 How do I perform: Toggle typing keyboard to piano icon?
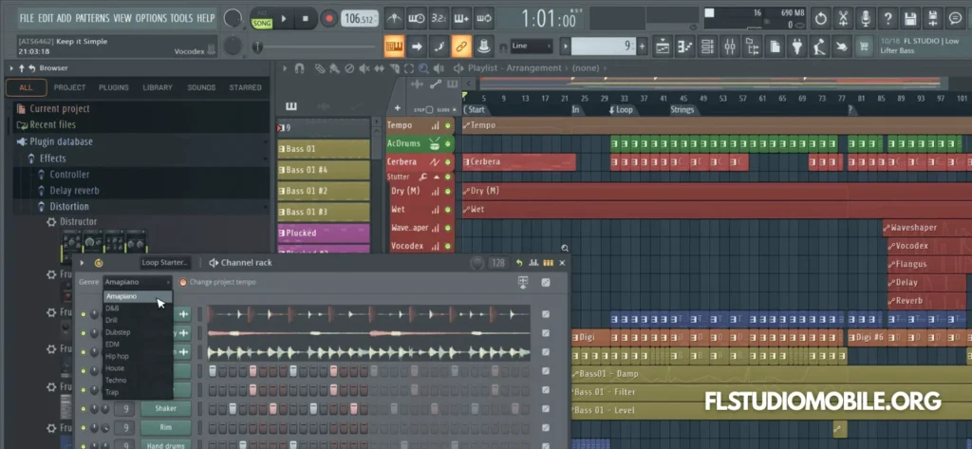click(x=394, y=46)
